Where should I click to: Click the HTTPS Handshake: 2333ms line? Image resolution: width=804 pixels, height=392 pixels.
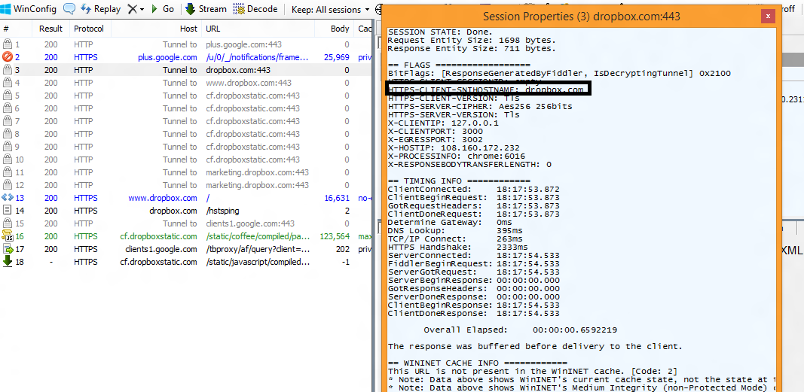click(x=458, y=248)
